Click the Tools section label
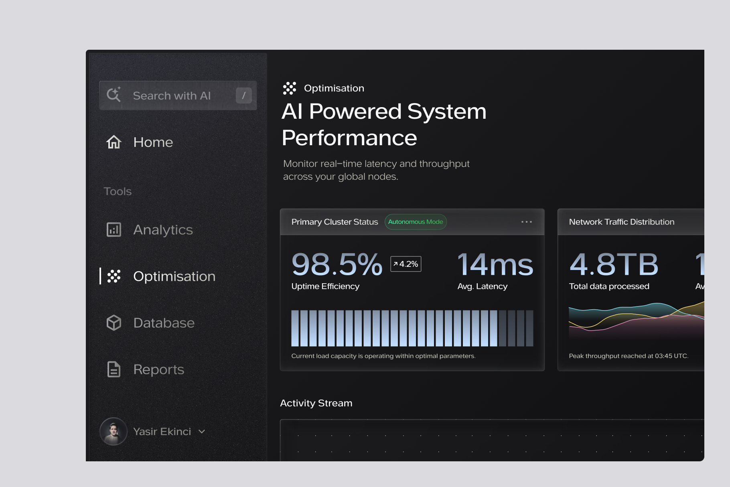 (117, 191)
